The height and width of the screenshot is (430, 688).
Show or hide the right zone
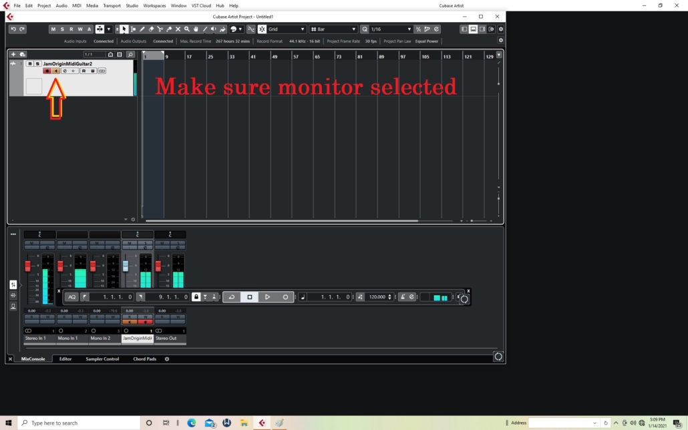click(x=482, y=29)
